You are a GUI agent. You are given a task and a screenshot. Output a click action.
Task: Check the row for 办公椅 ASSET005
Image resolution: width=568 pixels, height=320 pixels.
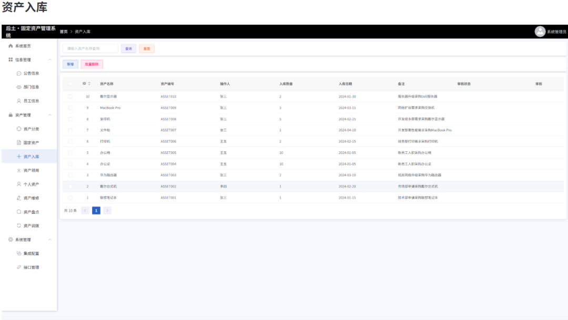[70, 153]
